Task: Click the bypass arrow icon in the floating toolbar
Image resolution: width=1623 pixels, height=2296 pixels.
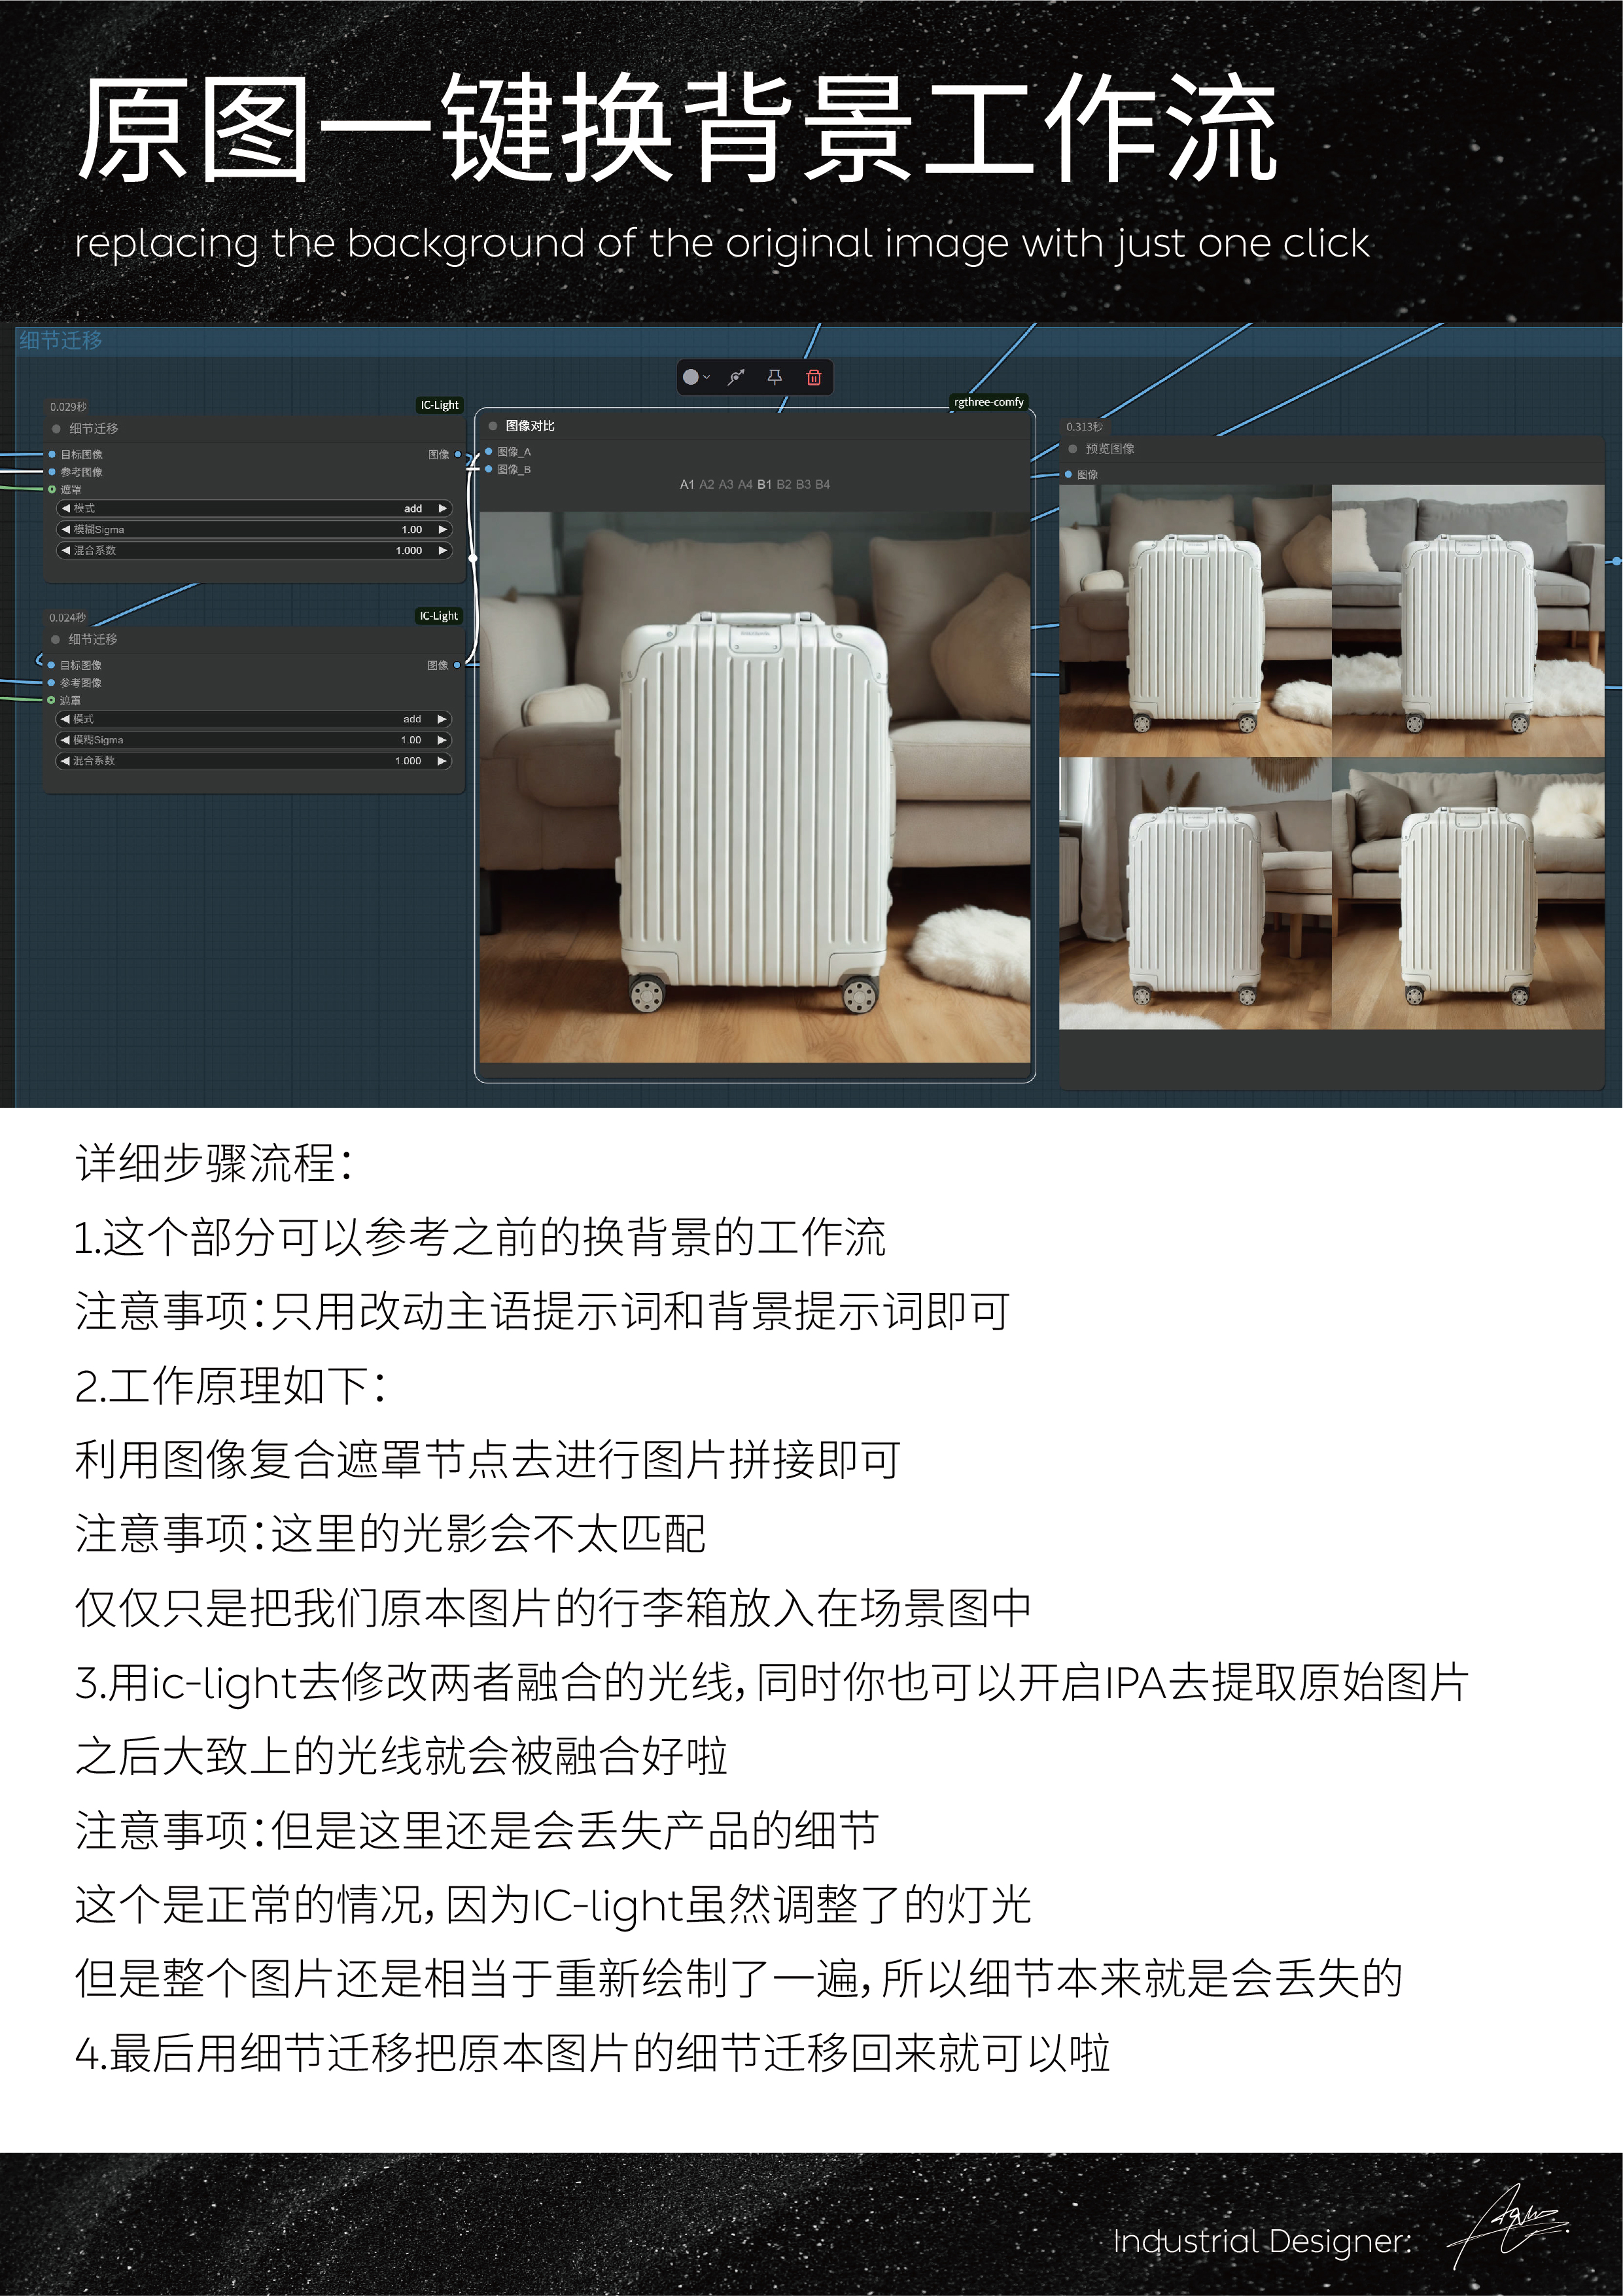Action: pyautogui.click(x=735, y=377)
